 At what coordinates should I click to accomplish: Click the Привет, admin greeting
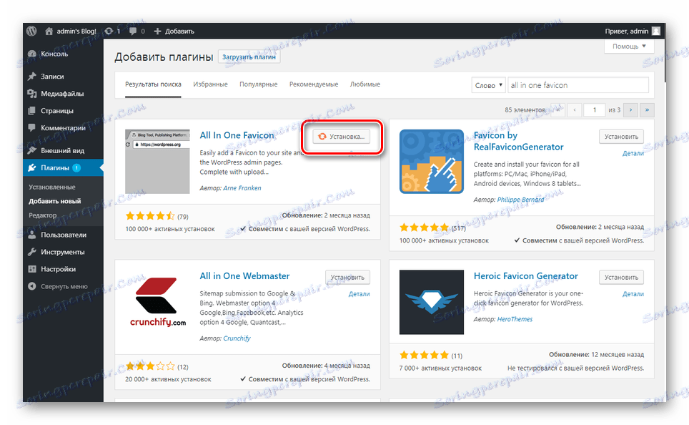(x=626, y=31)
